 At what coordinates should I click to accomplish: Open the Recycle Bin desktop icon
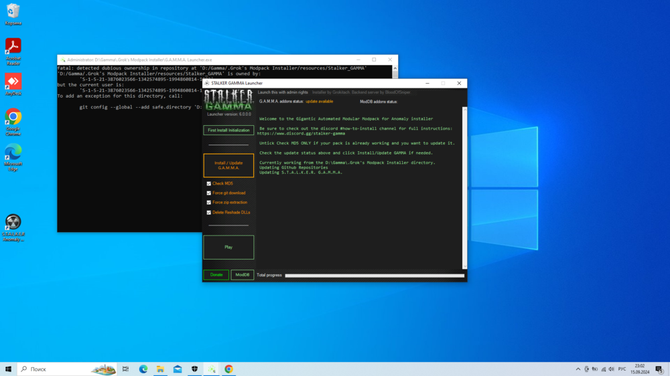(13, 11)
